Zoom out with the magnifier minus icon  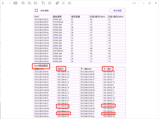tap(29, 3)
